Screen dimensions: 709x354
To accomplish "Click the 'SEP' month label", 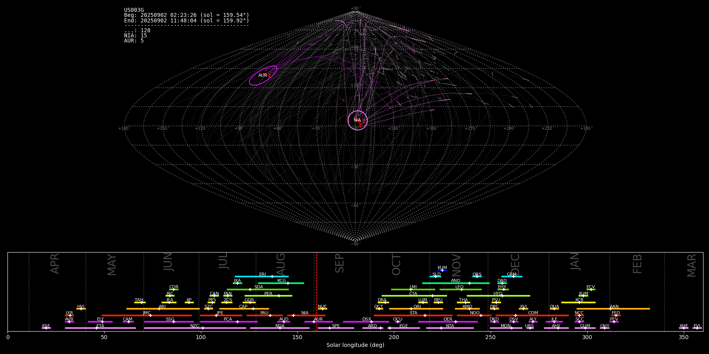I will point(340,263).
